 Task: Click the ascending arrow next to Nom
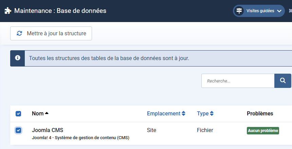tap(47, 113)
